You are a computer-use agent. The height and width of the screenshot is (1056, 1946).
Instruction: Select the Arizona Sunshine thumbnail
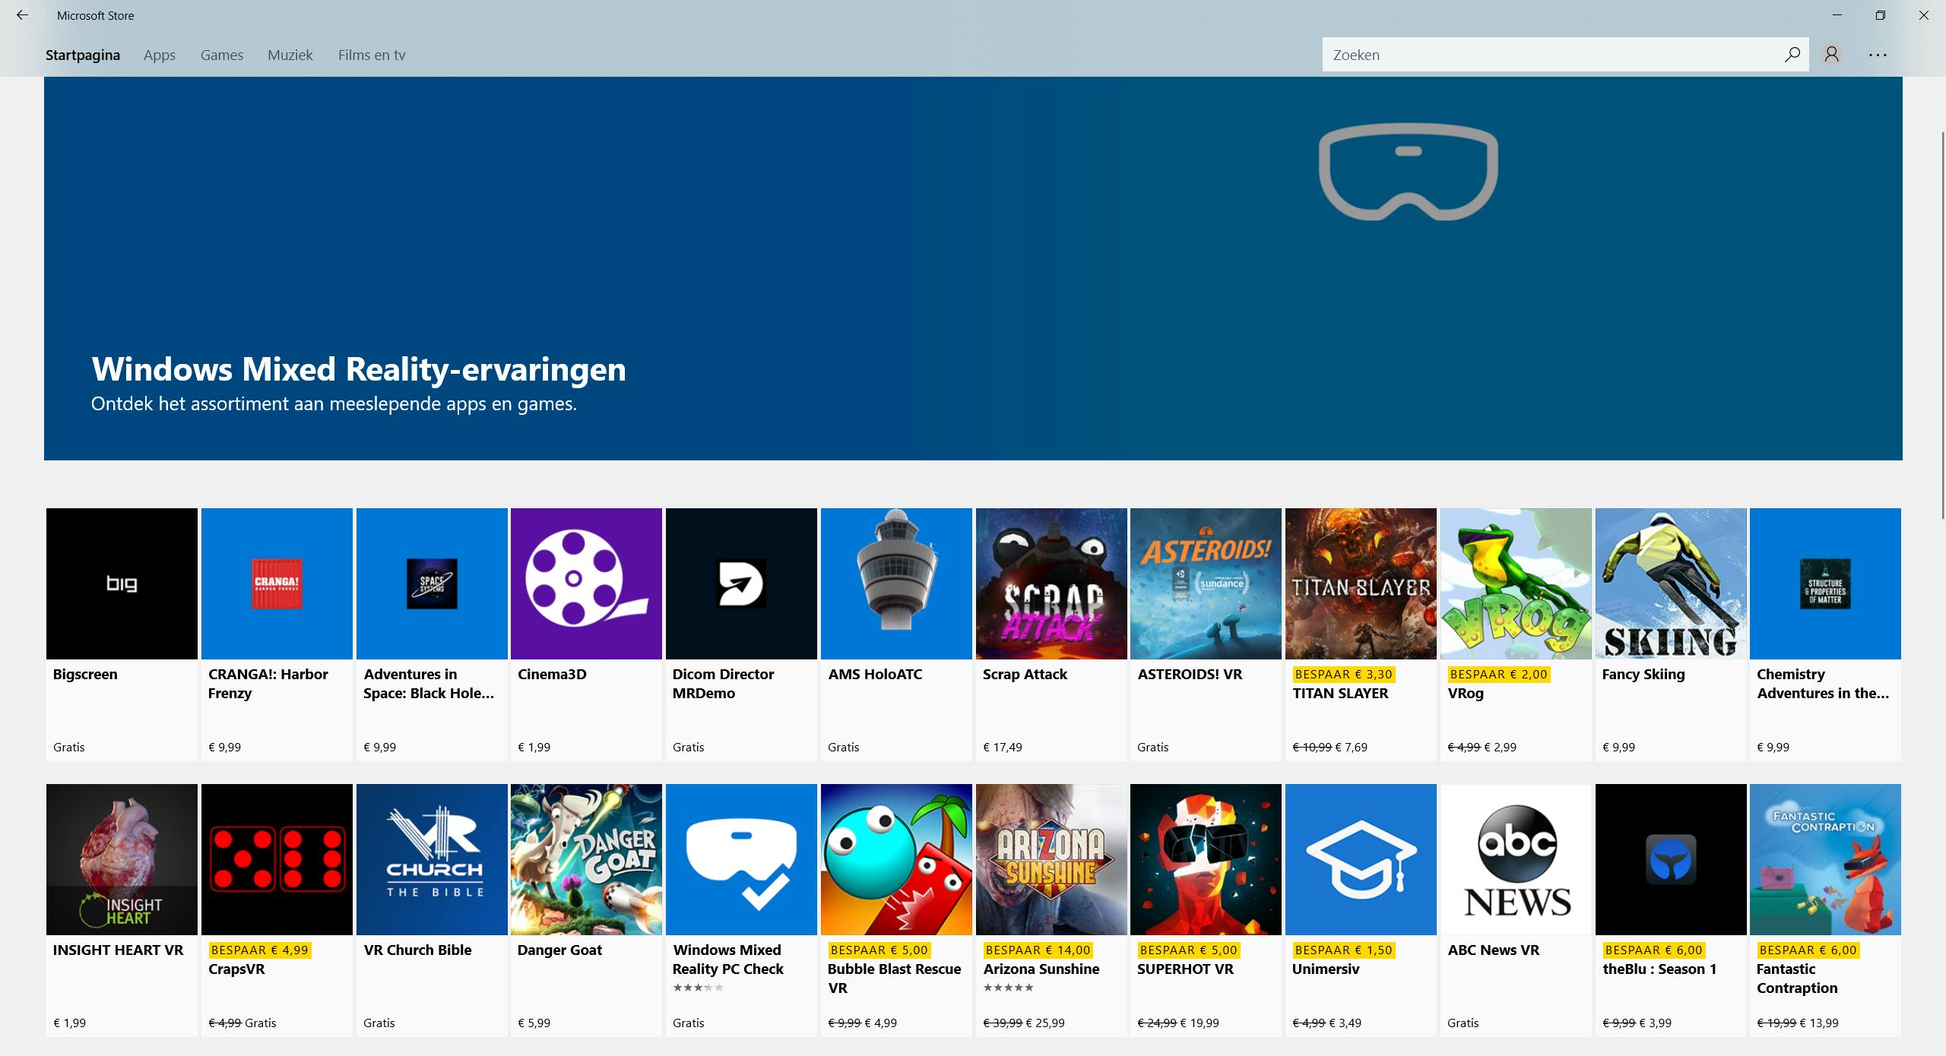point(1051,859)
